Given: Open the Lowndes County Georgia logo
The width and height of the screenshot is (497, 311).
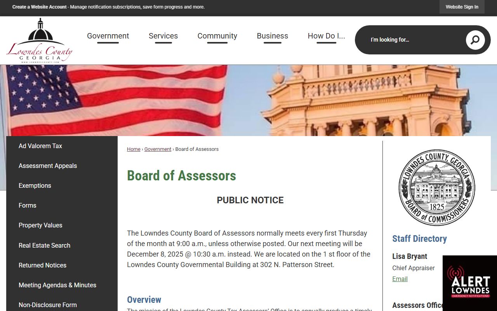Looking at the screenshot, I should pos(40,40).
